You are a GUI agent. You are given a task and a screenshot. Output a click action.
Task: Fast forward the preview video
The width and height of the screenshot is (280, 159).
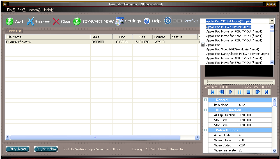258,92
